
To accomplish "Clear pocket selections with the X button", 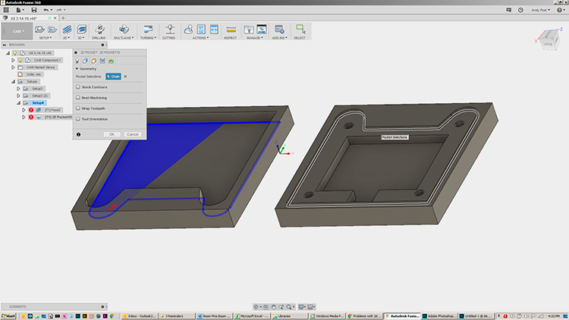I will coord(125,77).
